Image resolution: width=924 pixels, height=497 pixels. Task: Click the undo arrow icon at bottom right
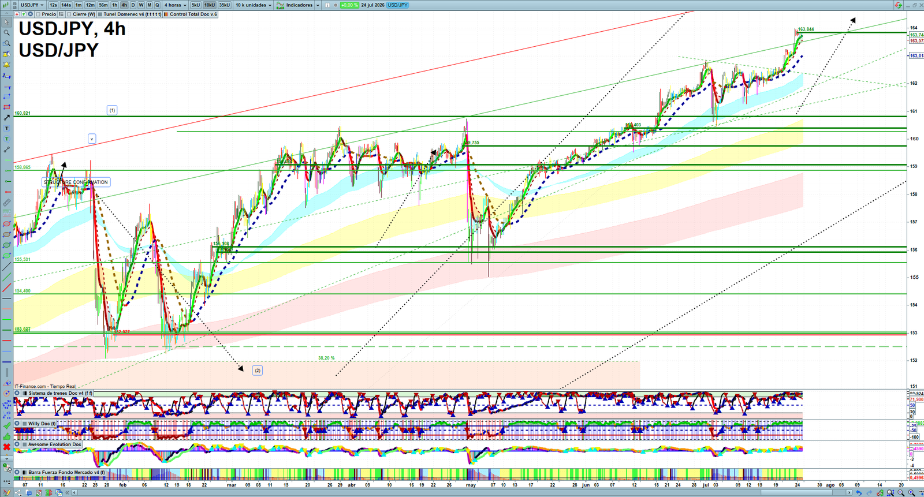[x=859, y=492]
